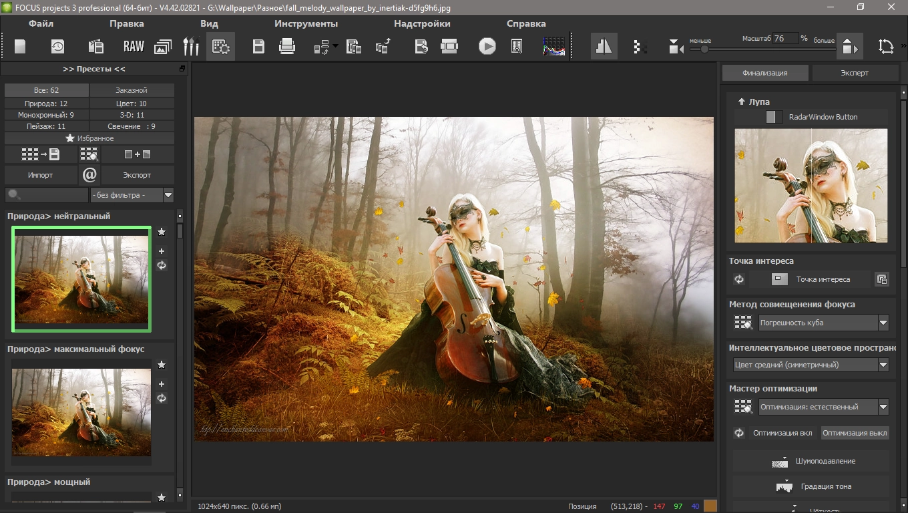The width and height of the screenshot is (908, 513).
Task: Select the Природа максимальный фокус thumbnail
Action: pos(81,412)
